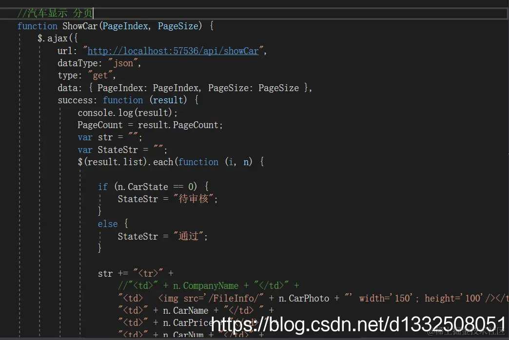The image size is (509, 340).
Task: Click the if (n.CarState == 0) condition
Action: click(153, 187)
